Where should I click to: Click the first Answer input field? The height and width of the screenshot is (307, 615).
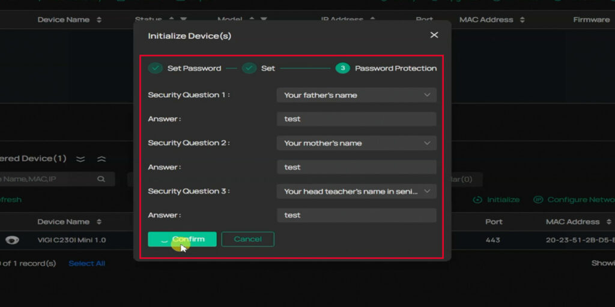356,119
